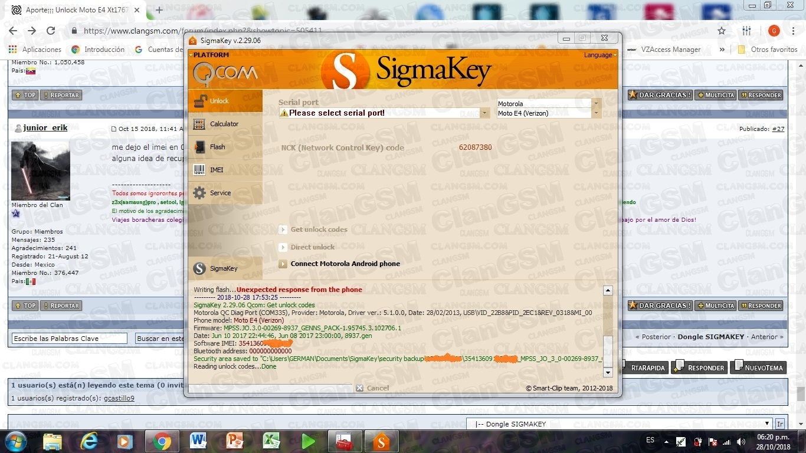Reload the Chrome page
Image resolution: width=806 pixels, height=453 pixels.
coord(51,31)
